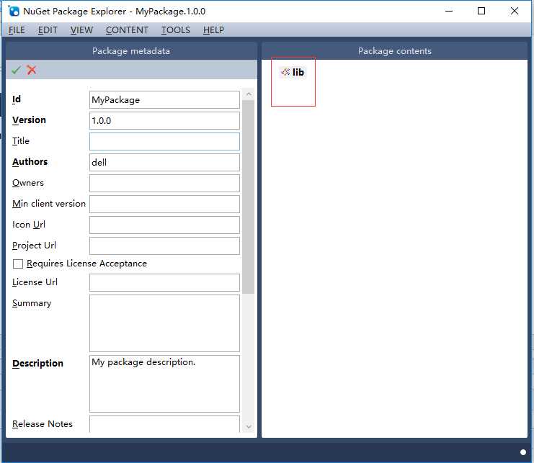
Task: Toggle Requires License Acceptance checkbox
Action: [x=18, y=264]
